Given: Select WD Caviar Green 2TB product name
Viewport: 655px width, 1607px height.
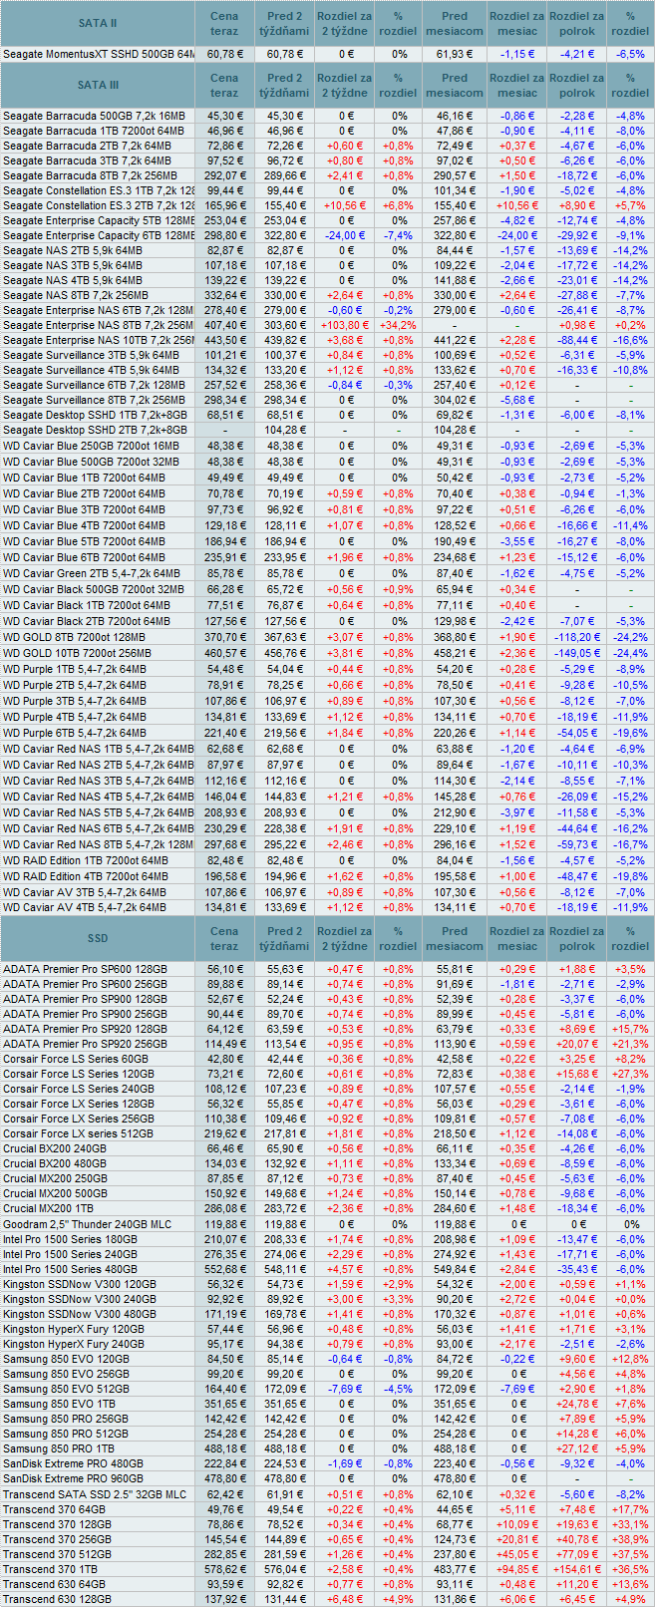Looking at the screenshot, I should pyautogui.click(x=91, y=573).
